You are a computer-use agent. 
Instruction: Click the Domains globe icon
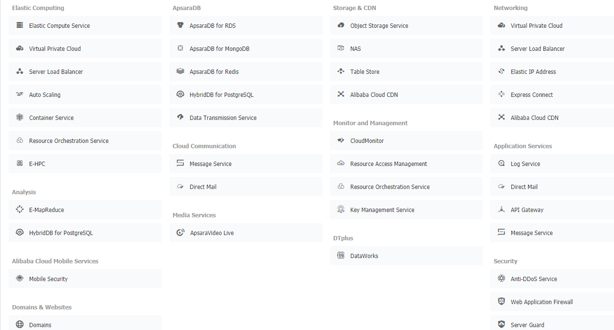(x=20, y=325)
